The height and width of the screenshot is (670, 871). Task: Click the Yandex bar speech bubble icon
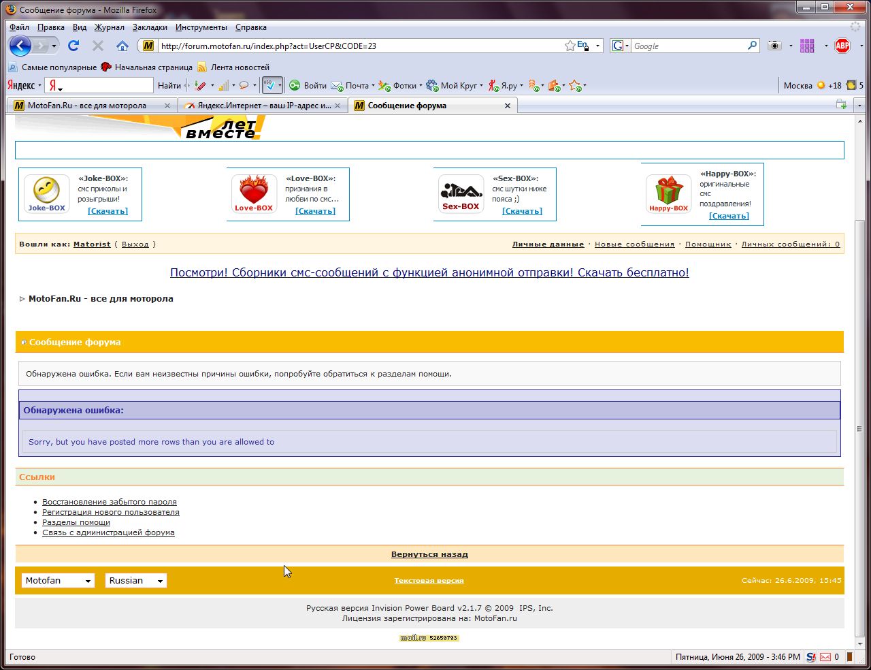pos(244,86)
